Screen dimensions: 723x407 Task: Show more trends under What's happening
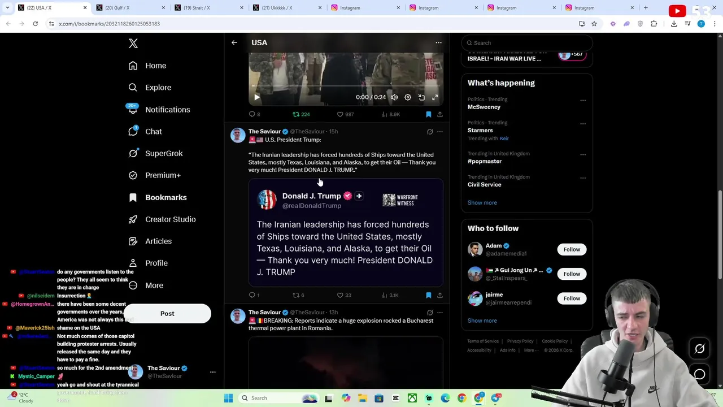pos(482,202)
